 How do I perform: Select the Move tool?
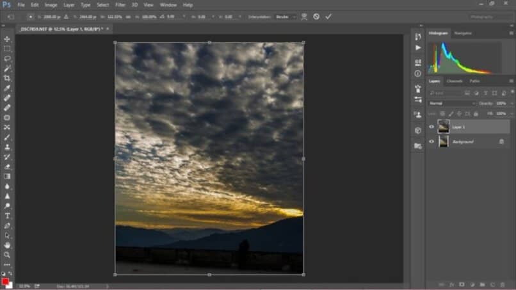[x=7, y=39]
